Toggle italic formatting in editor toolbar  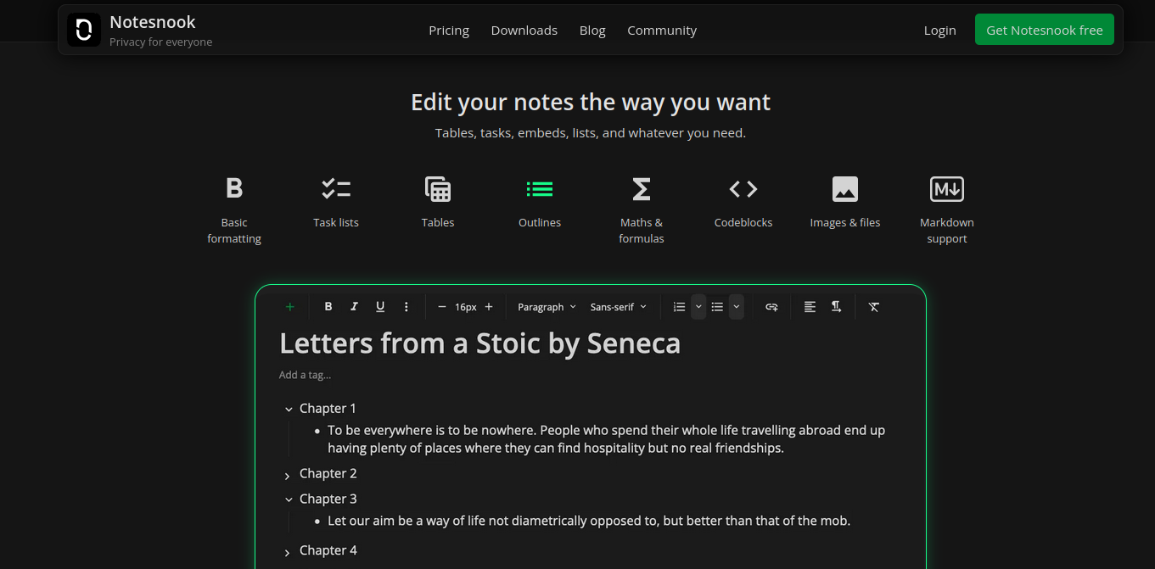[354, 307]
